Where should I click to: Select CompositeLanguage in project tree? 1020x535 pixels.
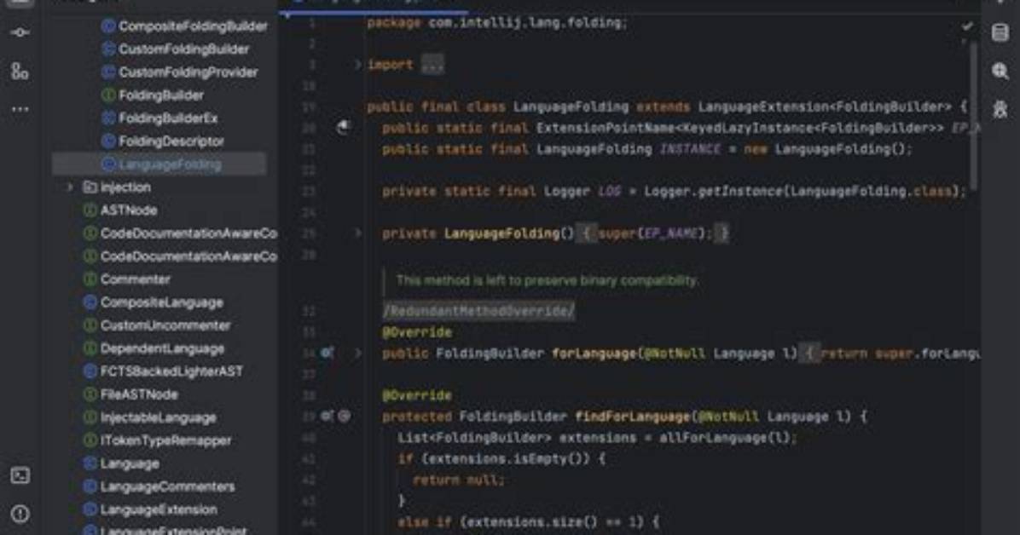pyautogui.click(x=161, y=302)
